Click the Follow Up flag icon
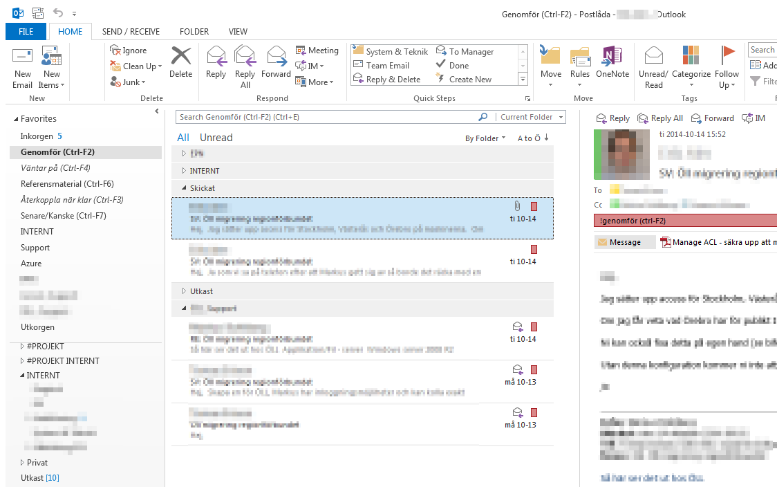 click(x=727, y=56)
